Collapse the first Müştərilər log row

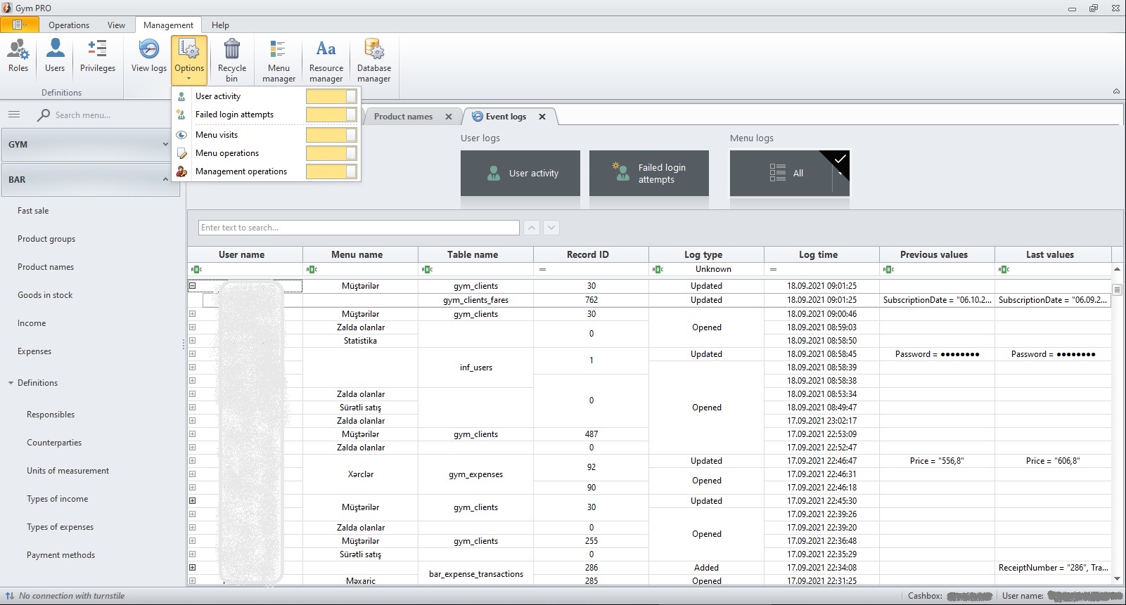coord(192,286)
